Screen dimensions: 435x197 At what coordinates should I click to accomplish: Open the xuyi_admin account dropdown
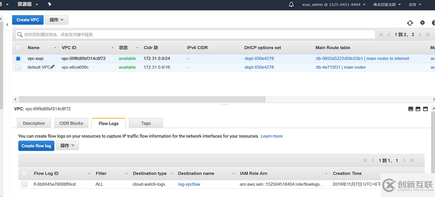(x=334, y=5)
